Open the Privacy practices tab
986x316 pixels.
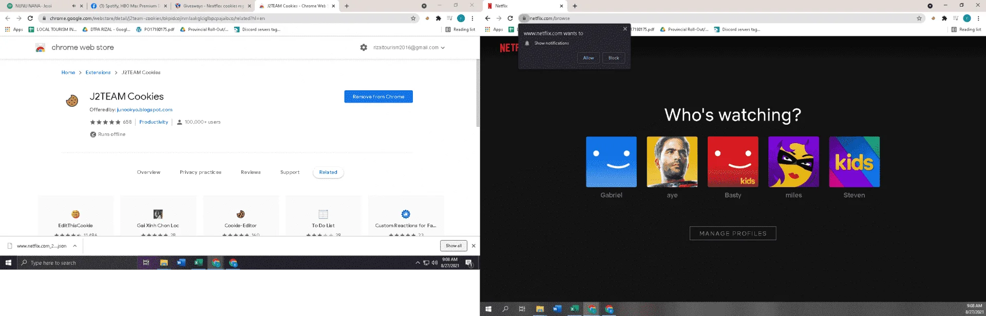coord(200,172)
